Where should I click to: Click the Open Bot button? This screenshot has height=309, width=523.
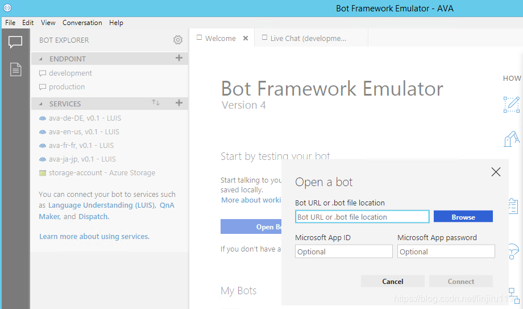coord(251,226)
